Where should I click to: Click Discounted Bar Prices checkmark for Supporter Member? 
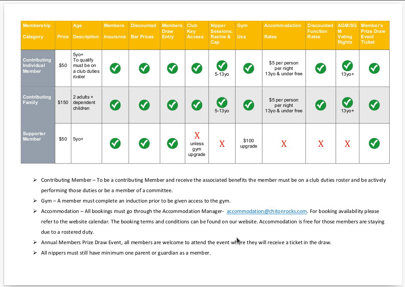144,143
